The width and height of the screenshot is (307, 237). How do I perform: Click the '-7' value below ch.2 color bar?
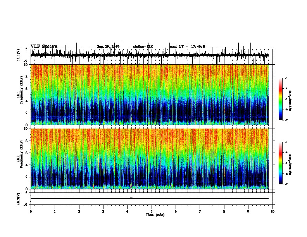286,184
